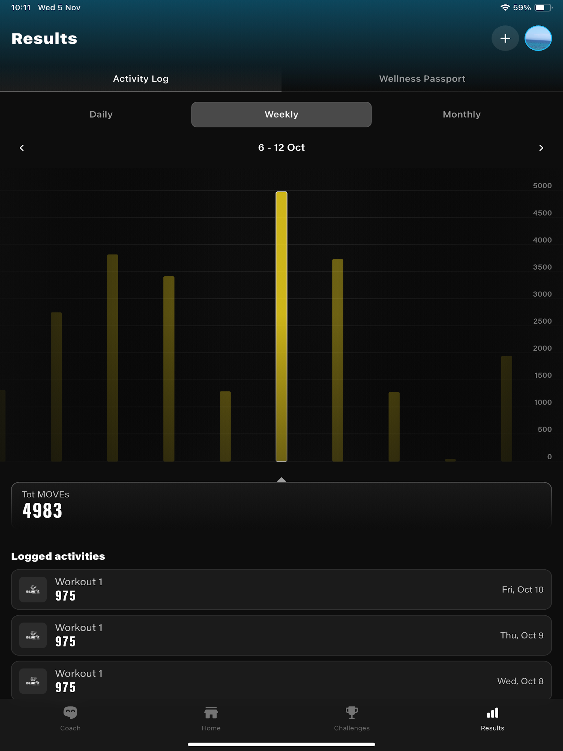Select the rightmost bar near 1900
This screenshot has height=751, width=563.
tap(507, 409)
